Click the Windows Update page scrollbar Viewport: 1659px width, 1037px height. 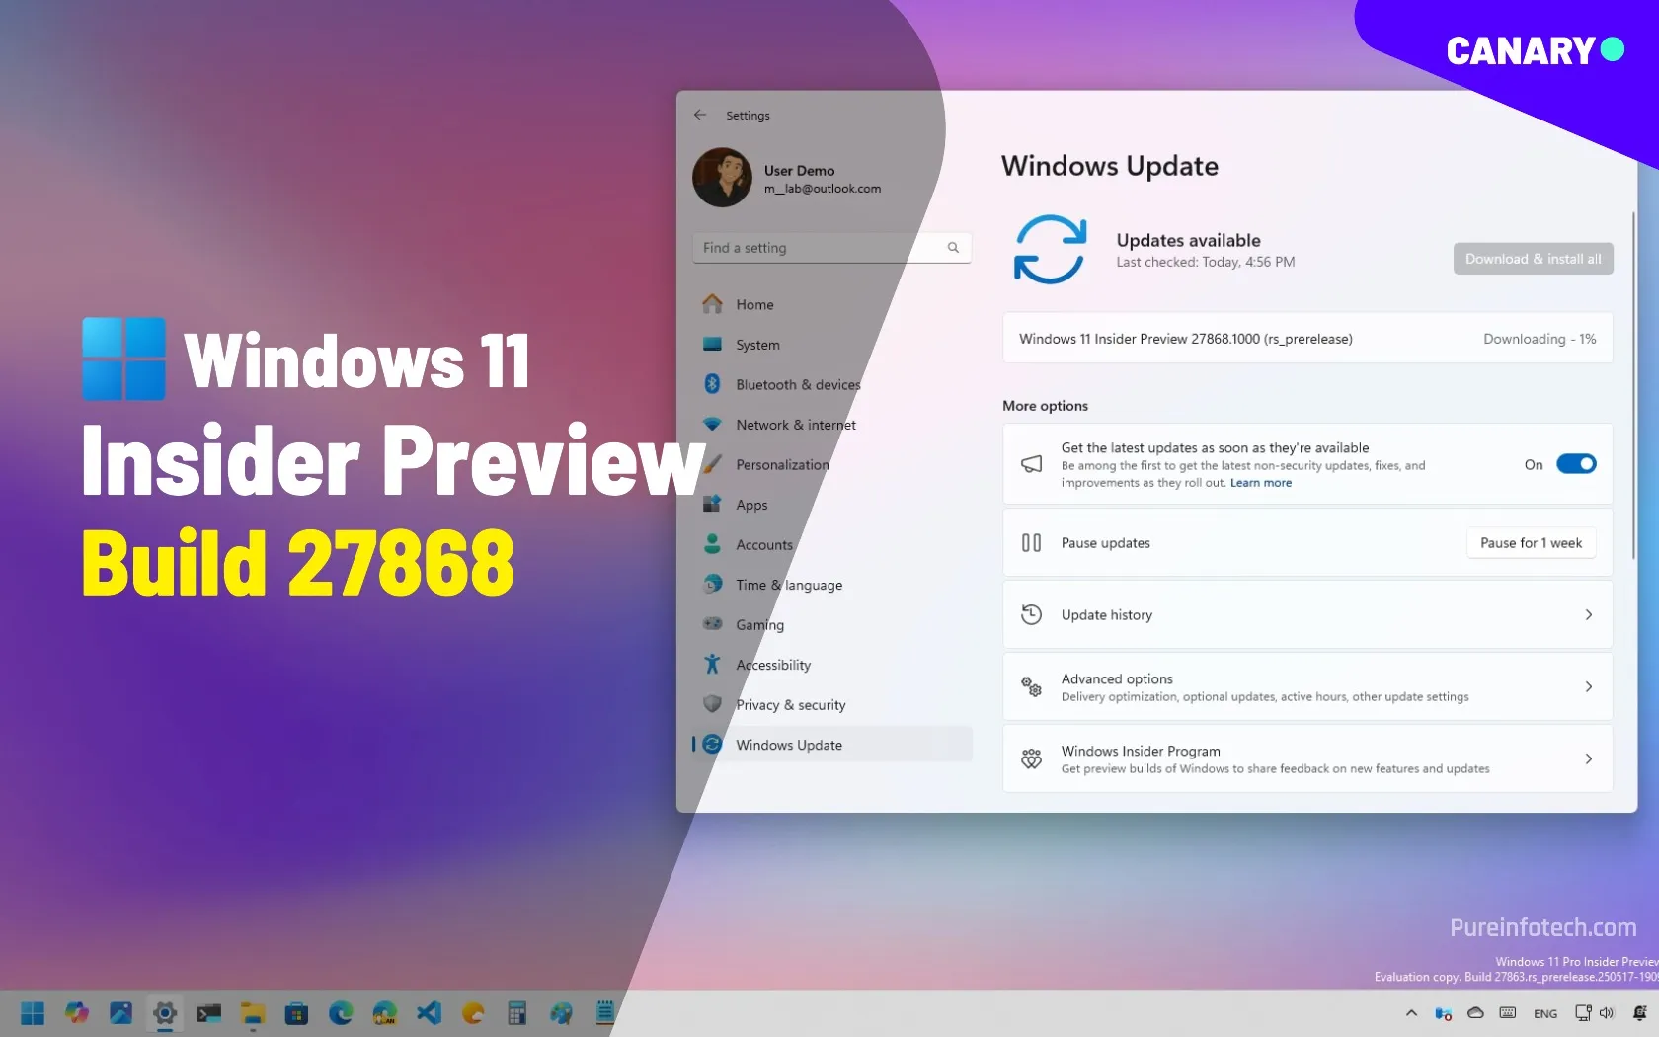click(x=1633, y=385)
